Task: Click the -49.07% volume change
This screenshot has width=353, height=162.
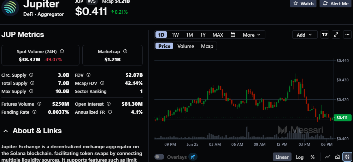Action: [53, 60]
